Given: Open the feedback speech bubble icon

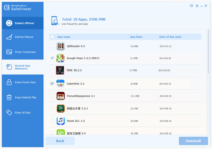Looking at the screenshot, I should coord(191,6).
